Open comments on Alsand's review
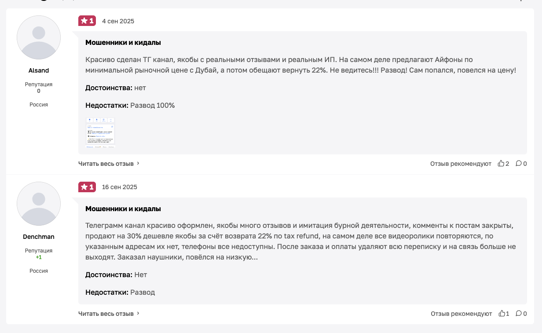The width and height of the screenshot is (542, 333). pos(519,164)
